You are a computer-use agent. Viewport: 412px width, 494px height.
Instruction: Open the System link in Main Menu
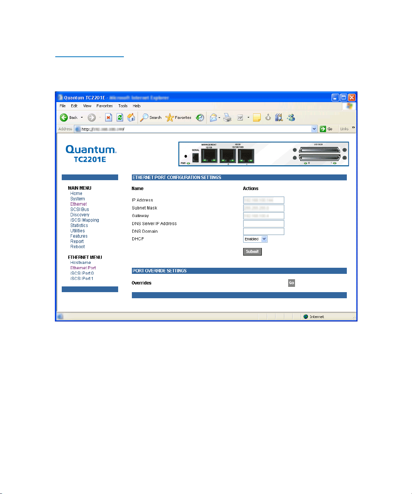(x=77, y=199)
